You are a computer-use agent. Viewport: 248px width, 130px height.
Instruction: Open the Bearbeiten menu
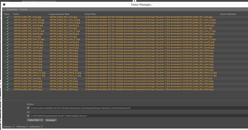pyautogui.click(x=12, y=10)
